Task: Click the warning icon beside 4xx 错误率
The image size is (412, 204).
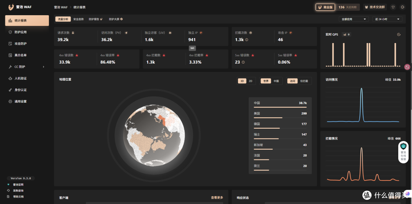Action: tap(118, 55)
